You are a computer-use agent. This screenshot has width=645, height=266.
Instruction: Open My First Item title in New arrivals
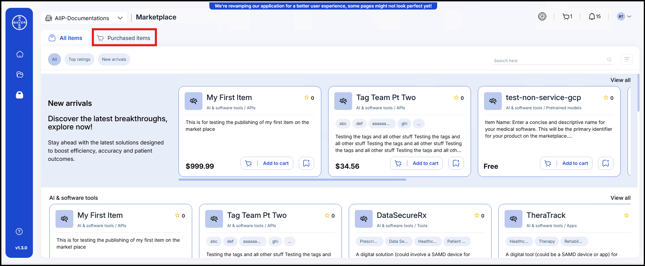click(229, 98)
